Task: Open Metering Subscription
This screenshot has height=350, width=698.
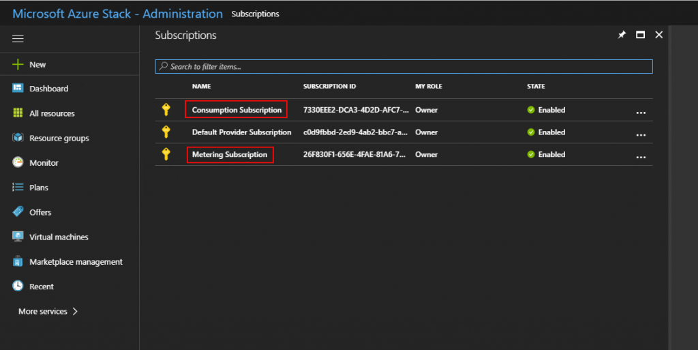Action: 230,154
